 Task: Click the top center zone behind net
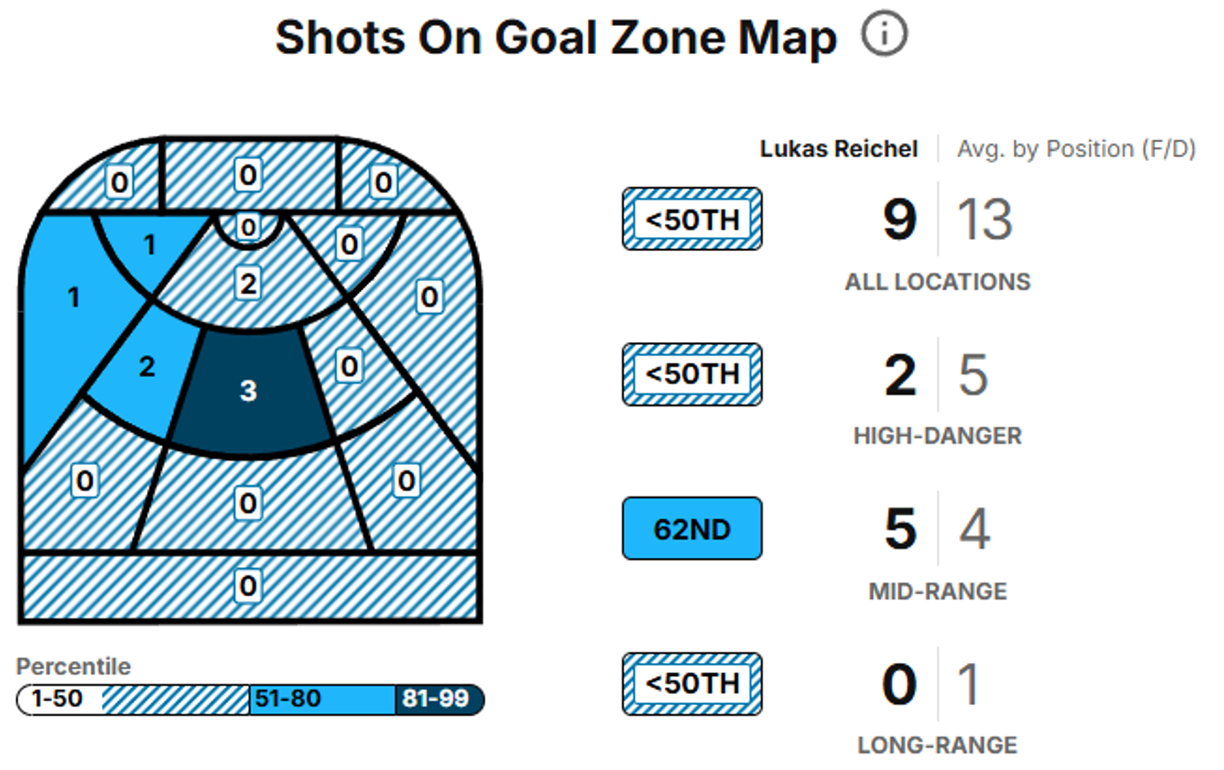click(x=247, y=175)
